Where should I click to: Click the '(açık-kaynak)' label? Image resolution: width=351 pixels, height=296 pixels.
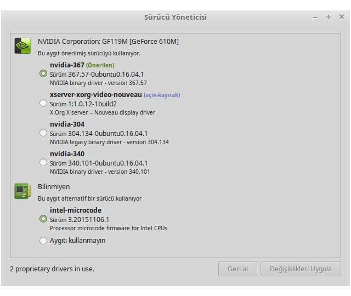pos(162,95)
